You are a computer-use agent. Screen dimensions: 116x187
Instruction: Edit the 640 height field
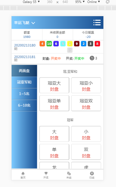65,2
